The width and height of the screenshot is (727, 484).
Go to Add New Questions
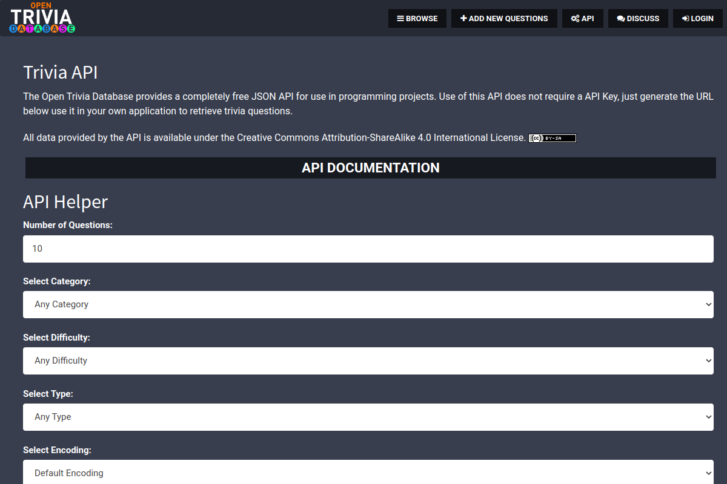click(x=504, y=18)
